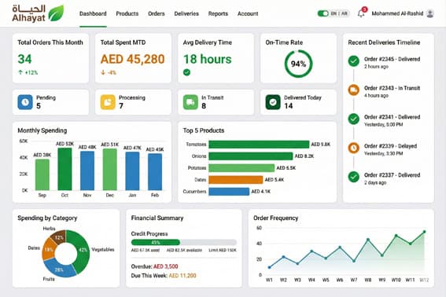Open the Account tab

click(x=248, y=13)
